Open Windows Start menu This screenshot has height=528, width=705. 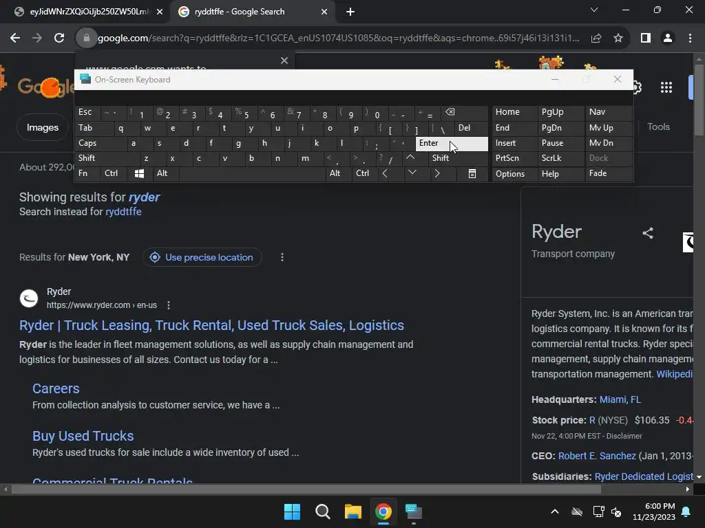point(292,511)
